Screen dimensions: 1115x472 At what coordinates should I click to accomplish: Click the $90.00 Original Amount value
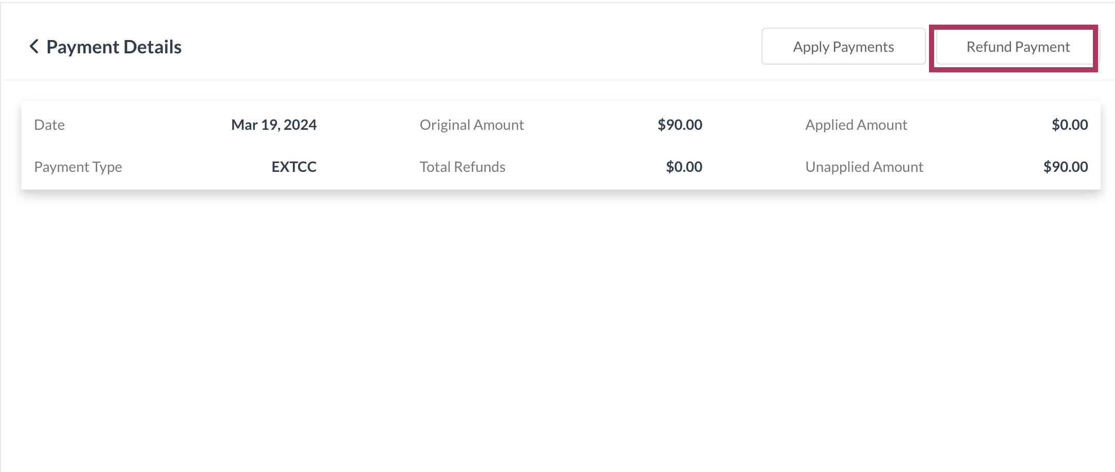pos(679,125)
